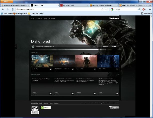Open the Latest Headlines feed bookmark
Image resolution: width=153 pixels, height=118 pixels.
[35, 13]
